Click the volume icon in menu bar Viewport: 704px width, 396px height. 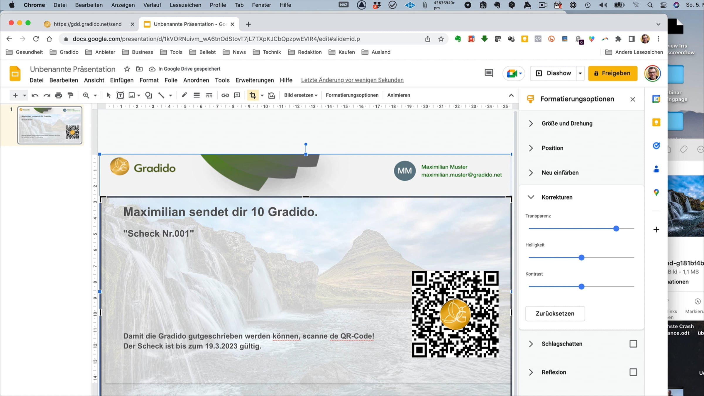point(603,5)
